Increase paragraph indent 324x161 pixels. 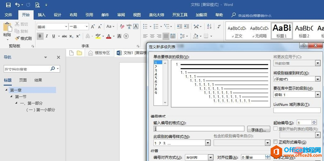[187, 27]
